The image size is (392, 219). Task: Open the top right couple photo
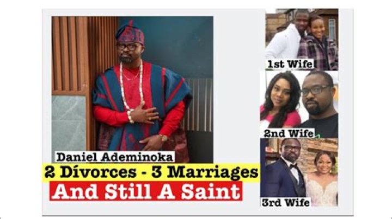point(302,40)
